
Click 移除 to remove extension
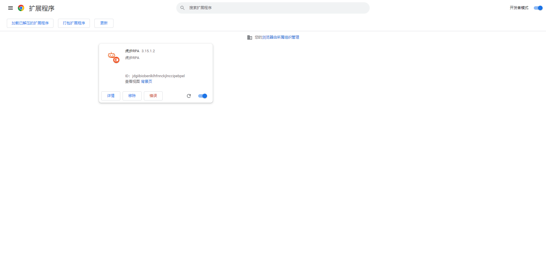pos(132,96)
